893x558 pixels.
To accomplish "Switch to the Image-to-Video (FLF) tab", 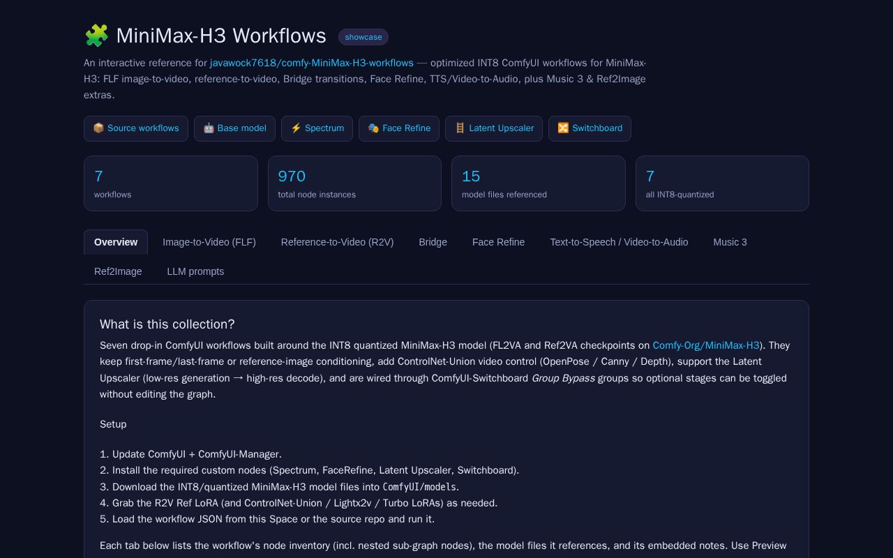I will click(x=209, y=242).
